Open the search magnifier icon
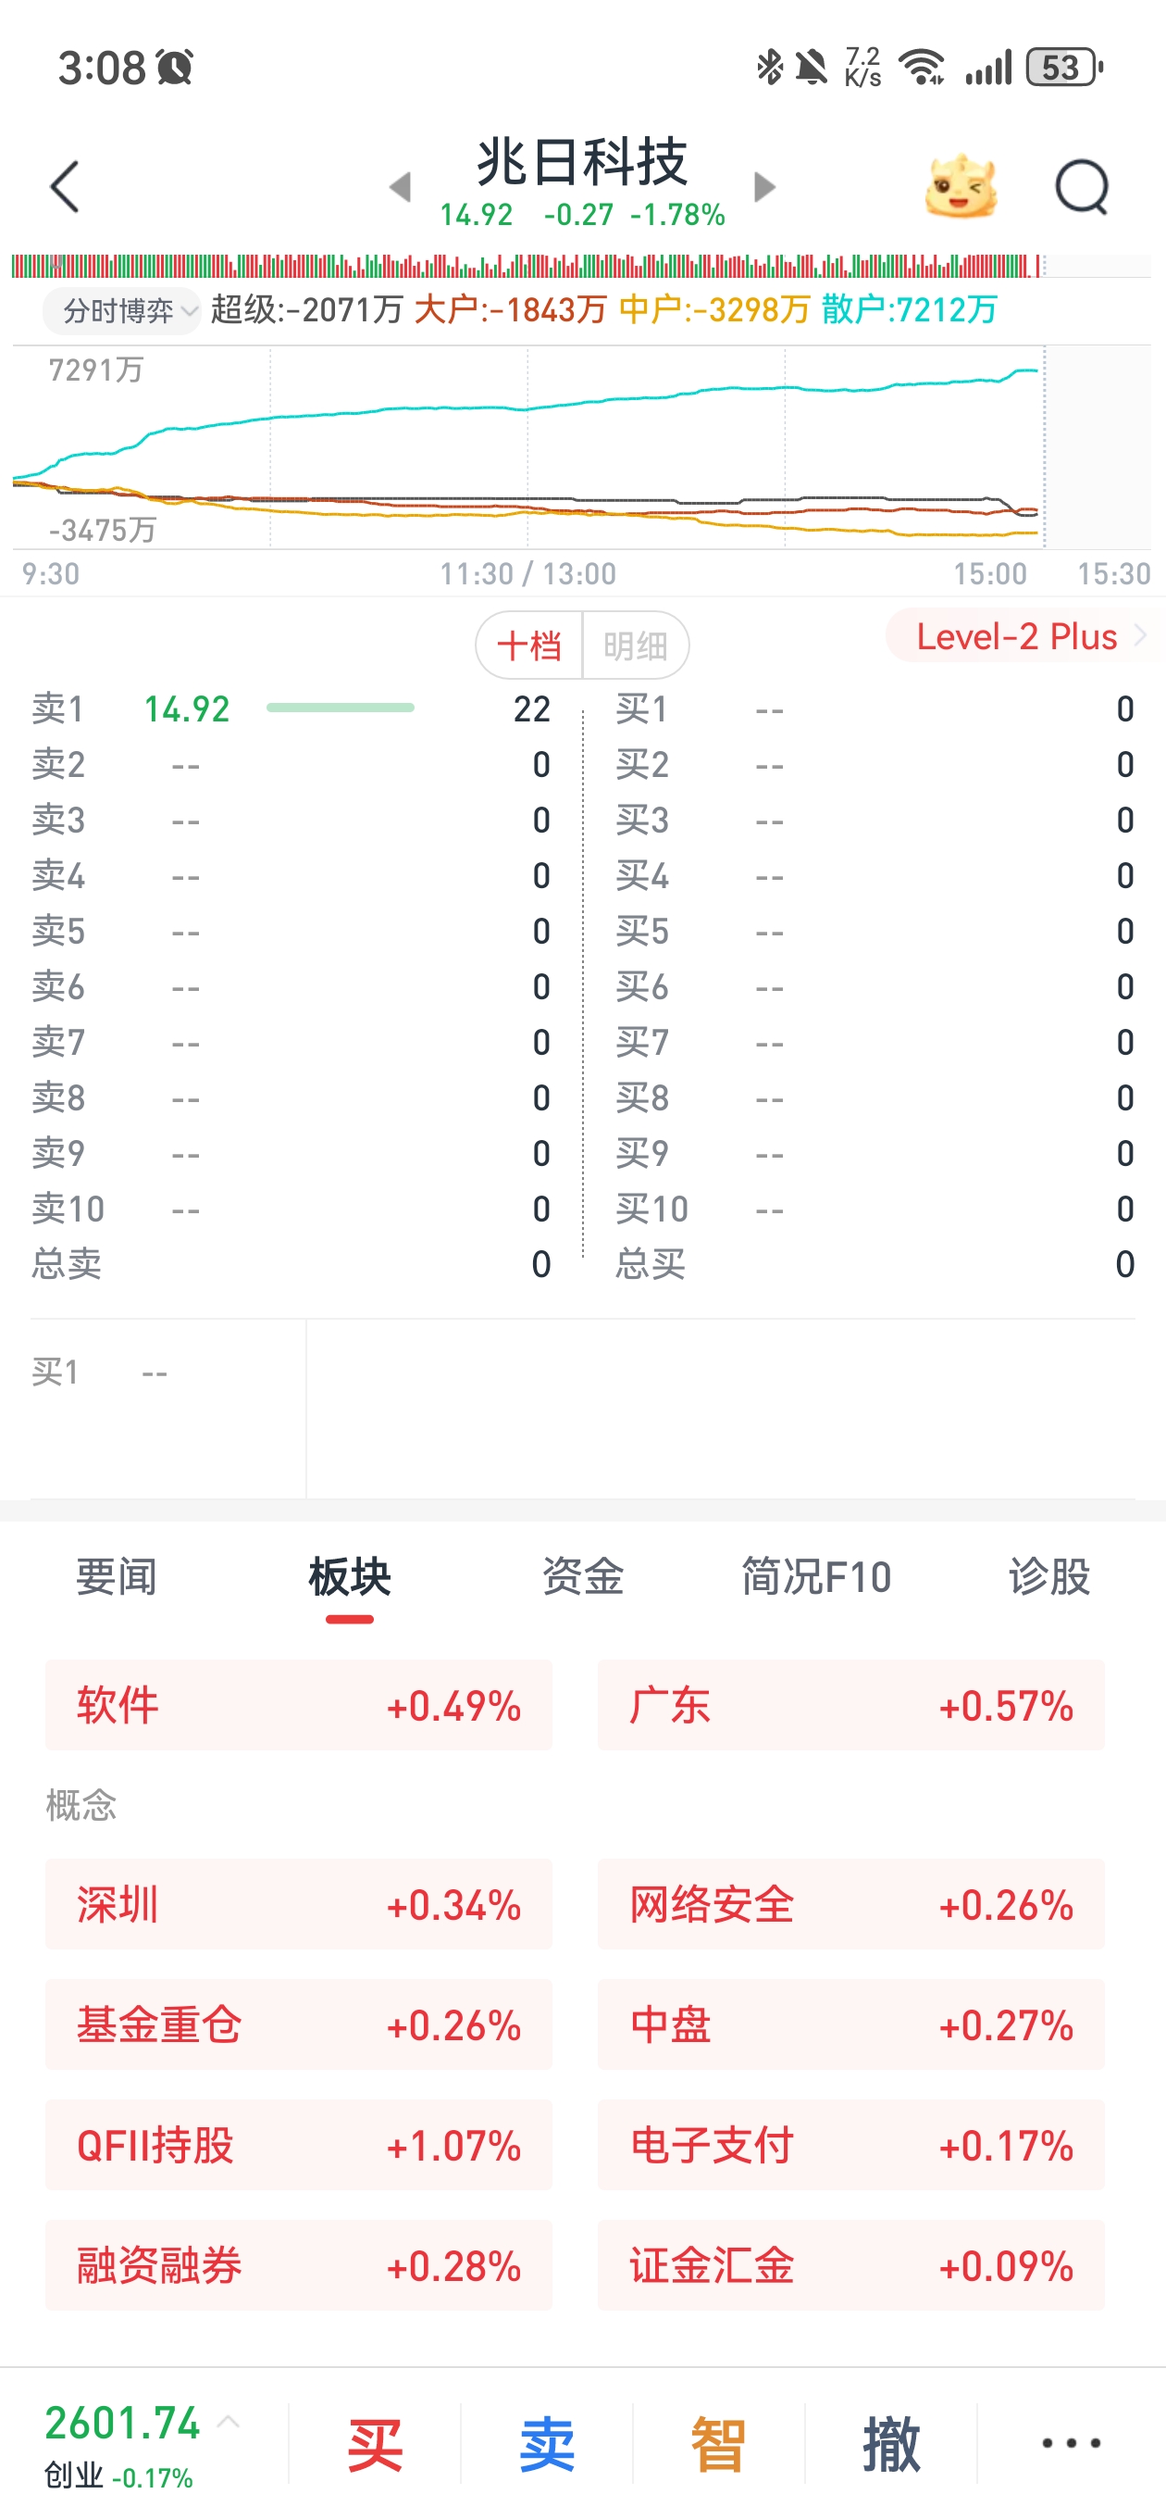 pos(1081,187)
